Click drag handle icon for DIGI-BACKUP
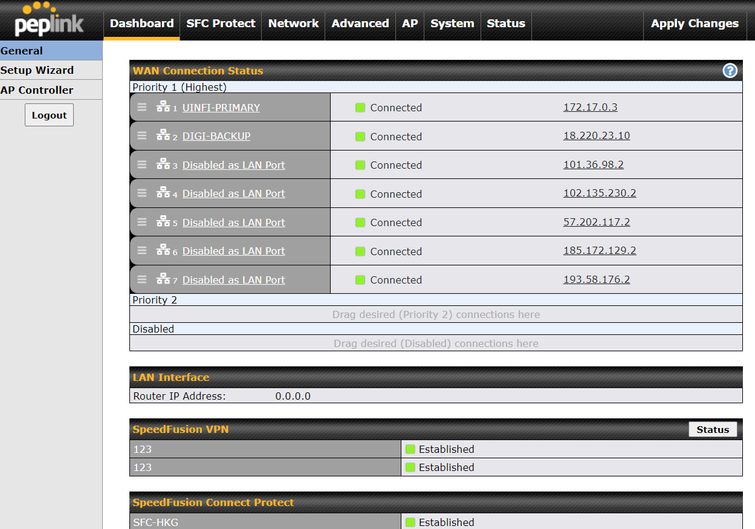755x529 pixels. coord(142,136)
